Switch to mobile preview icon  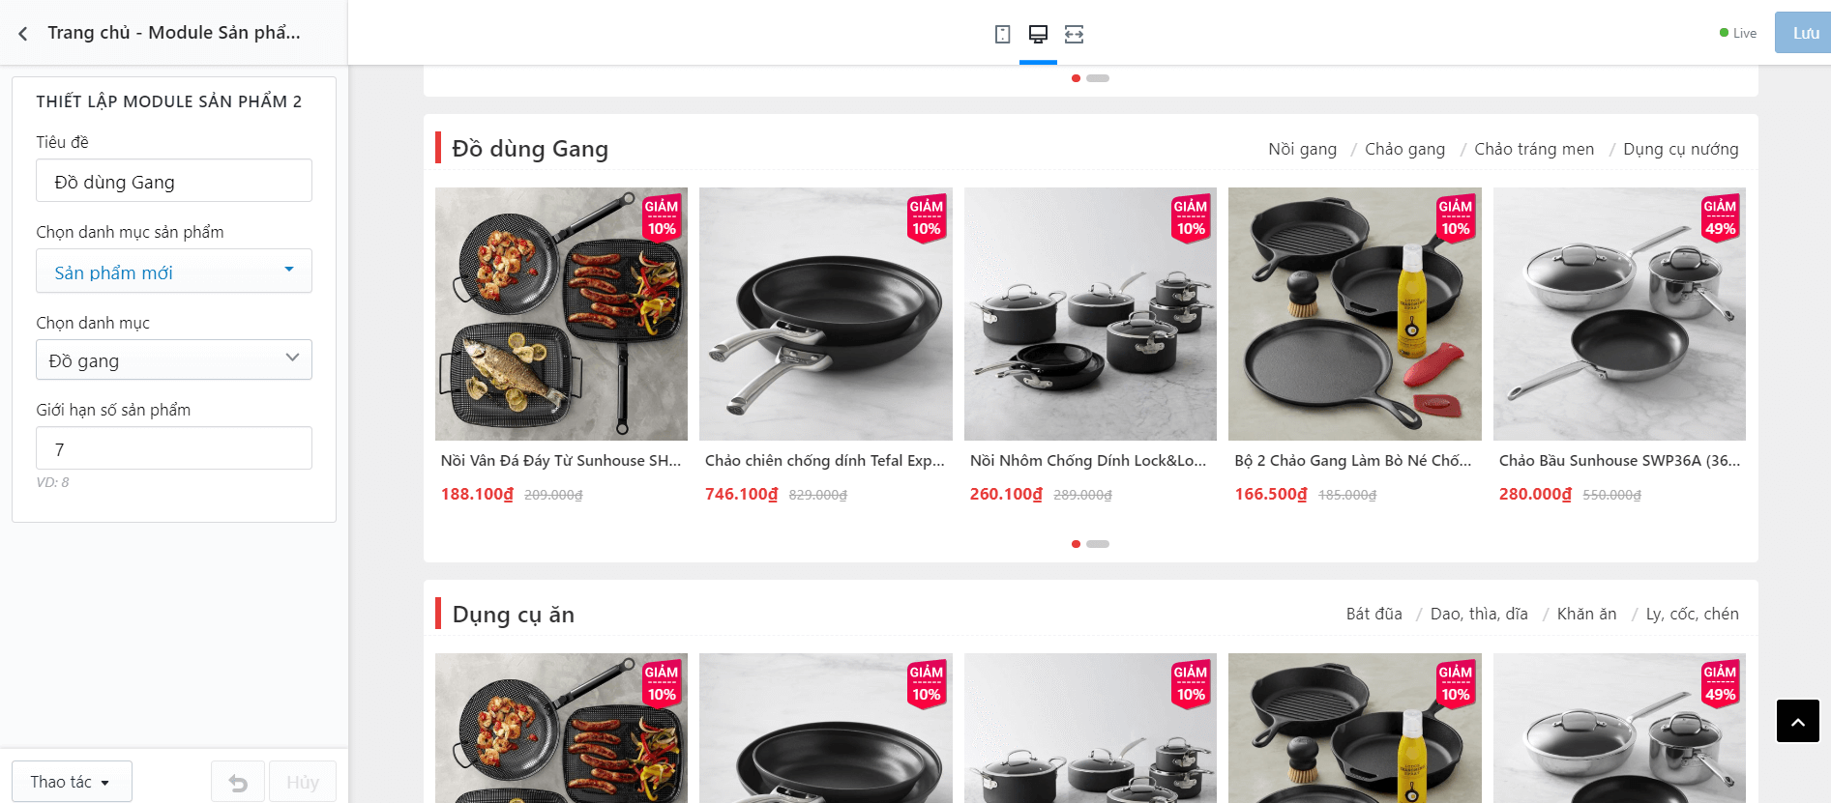tap(1002, 34)
